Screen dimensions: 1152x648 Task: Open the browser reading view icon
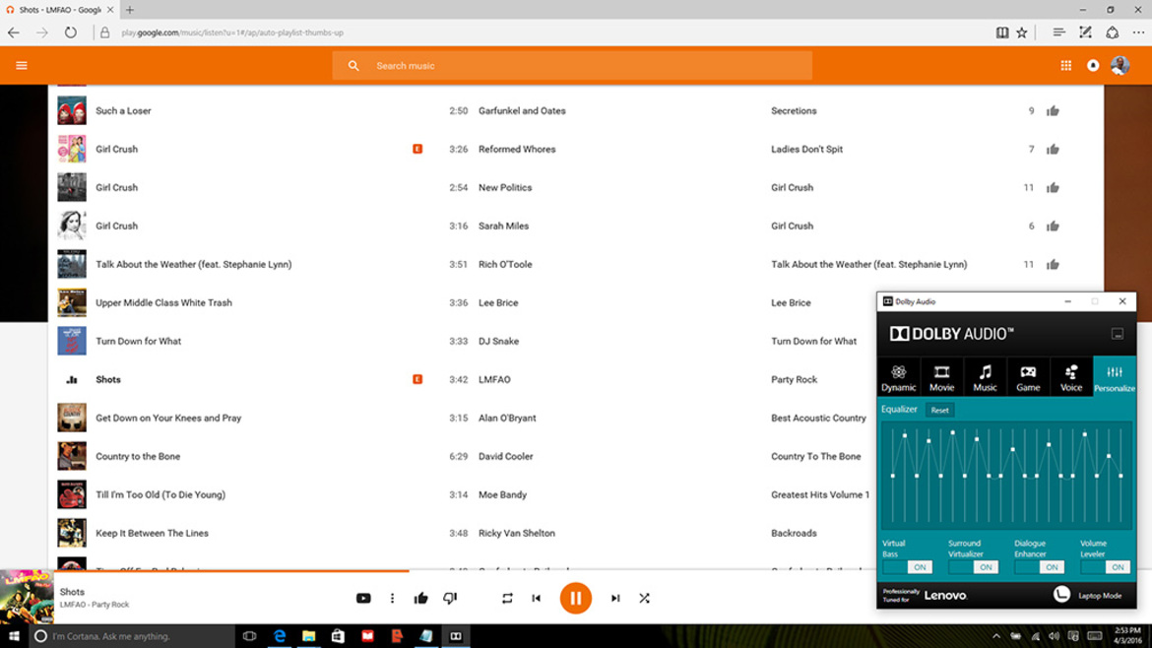point(1001,32)
